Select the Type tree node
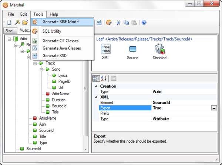222x165 pixels. click(43, 143)
